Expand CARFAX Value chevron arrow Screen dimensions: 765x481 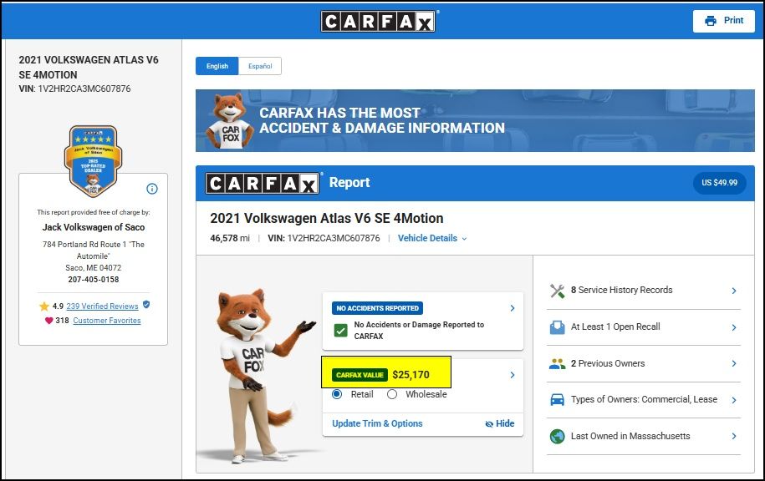click(x=513, y=375)
